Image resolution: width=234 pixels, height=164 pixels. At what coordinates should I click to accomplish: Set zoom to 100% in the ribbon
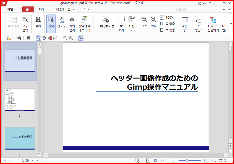click(167, 17)
